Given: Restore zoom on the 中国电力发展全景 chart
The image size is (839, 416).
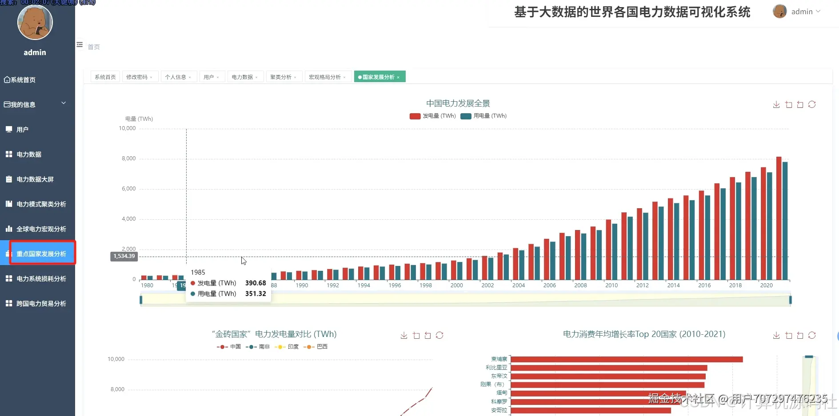Looking at the screenshot, I should click(800, 105).
